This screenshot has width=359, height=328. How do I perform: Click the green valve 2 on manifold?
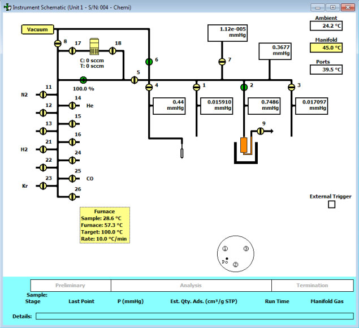244,87
